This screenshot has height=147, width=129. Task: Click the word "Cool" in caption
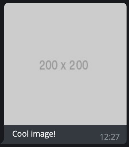tap(20, 134)
